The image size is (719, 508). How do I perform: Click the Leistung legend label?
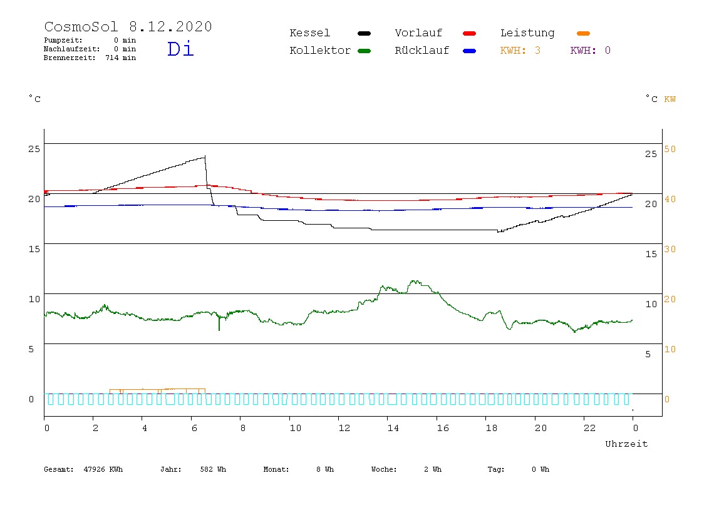tap(527, 33)
